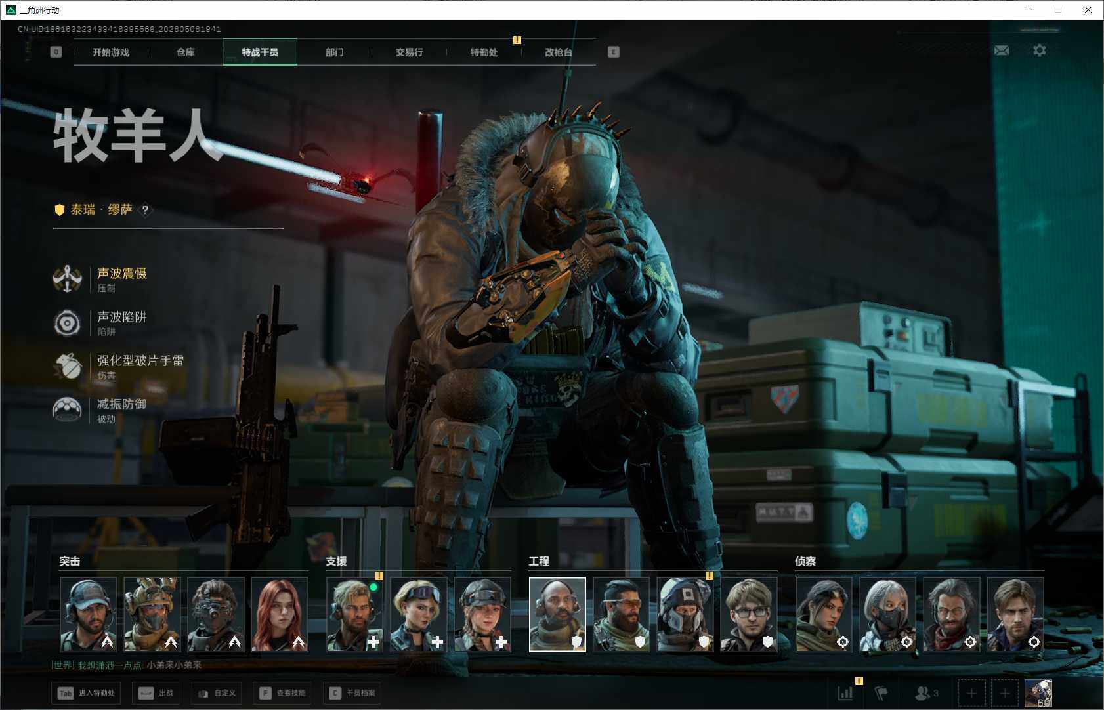Image resolution: width=1104 pixels, height=710 pixels.
Task: Click the Q key previous-tab icon
Action: 56,52
